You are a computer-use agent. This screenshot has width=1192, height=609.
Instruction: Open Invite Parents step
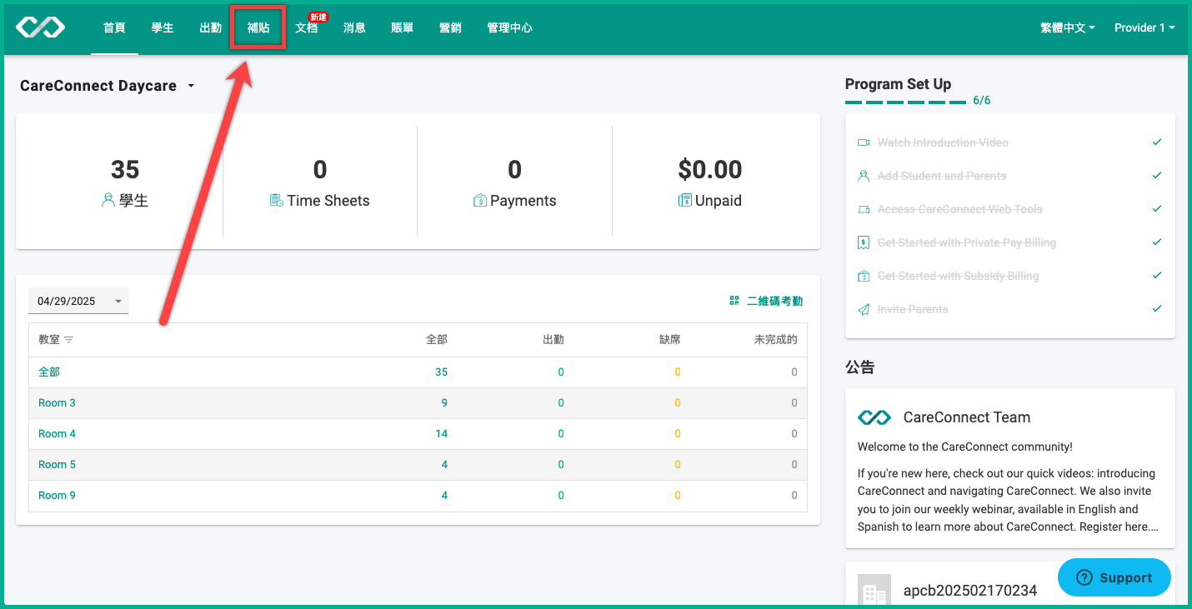coord(913,309)
